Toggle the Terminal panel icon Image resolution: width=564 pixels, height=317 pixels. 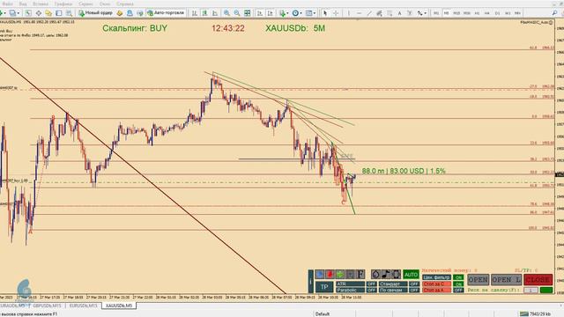pyautogui.click(x=59, y=13)
